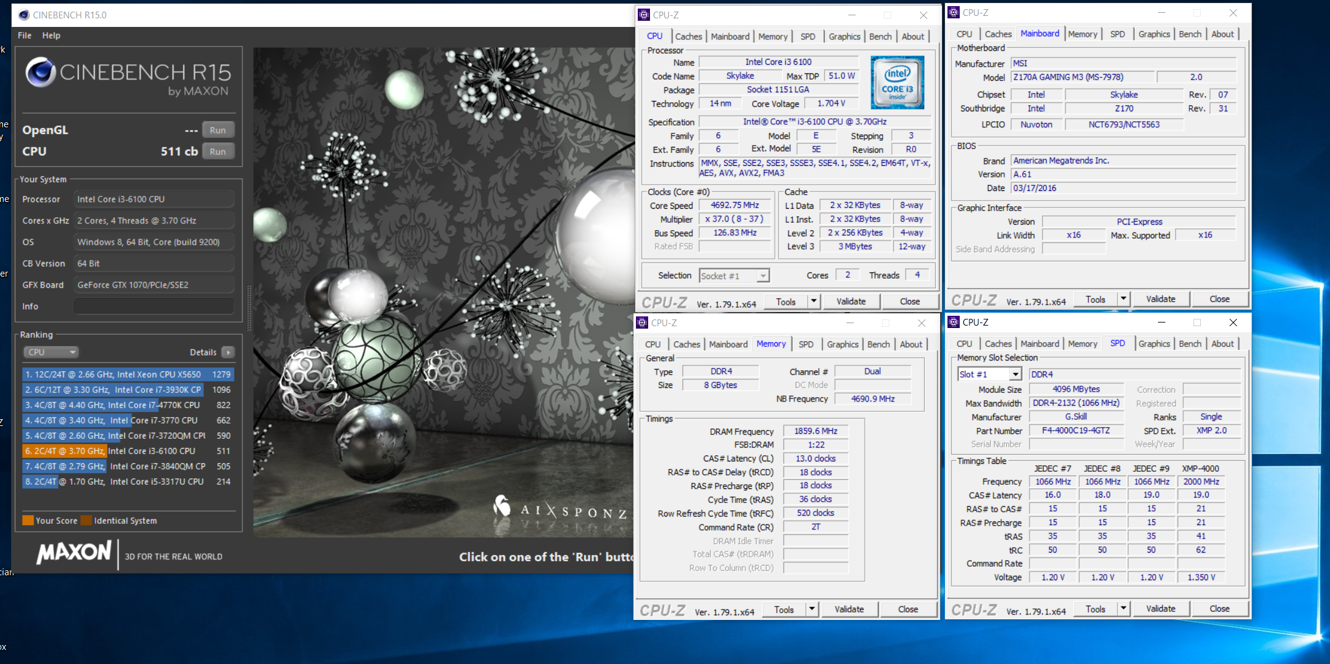Click the Identical System legend swatch

[x=86, y=520]
